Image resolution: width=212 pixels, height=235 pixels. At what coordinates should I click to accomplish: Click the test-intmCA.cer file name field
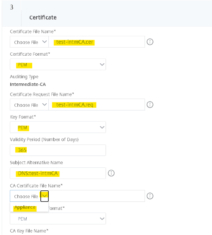97,42
